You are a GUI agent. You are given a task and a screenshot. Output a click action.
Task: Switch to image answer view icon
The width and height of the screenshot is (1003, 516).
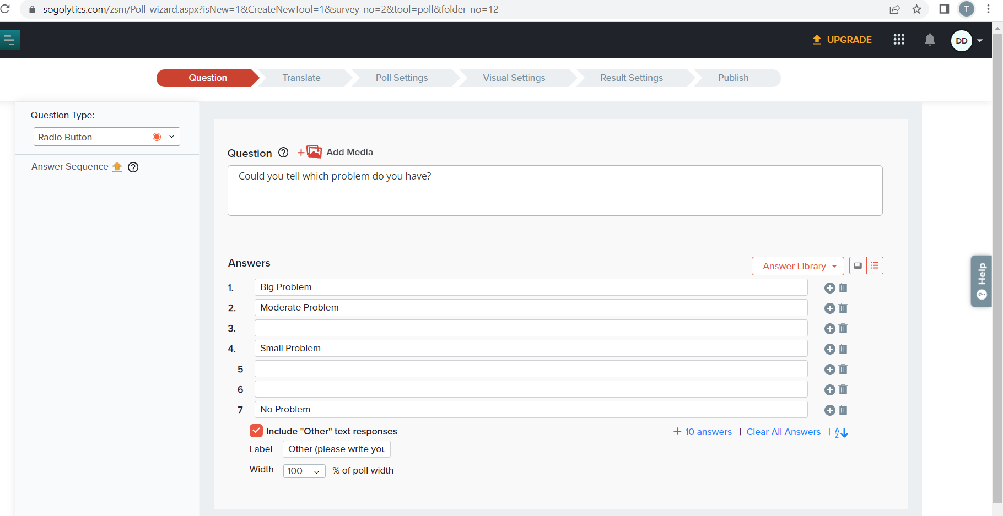(858, 266)
